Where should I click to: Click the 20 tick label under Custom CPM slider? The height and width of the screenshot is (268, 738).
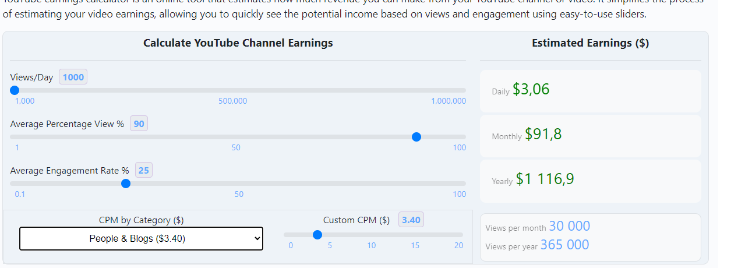[x=459, y=246]
